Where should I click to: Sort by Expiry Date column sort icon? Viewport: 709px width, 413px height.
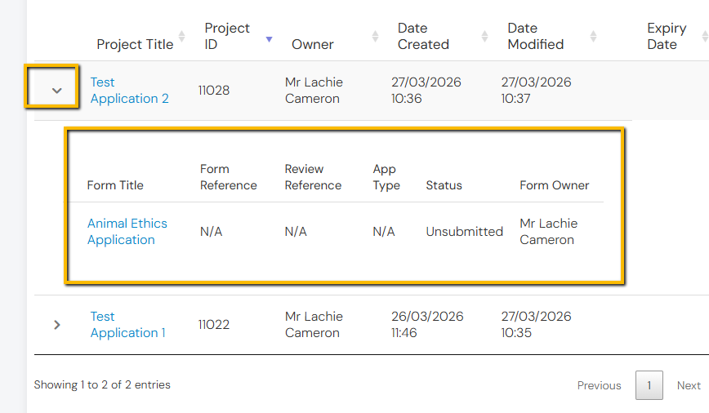(704, 36)
